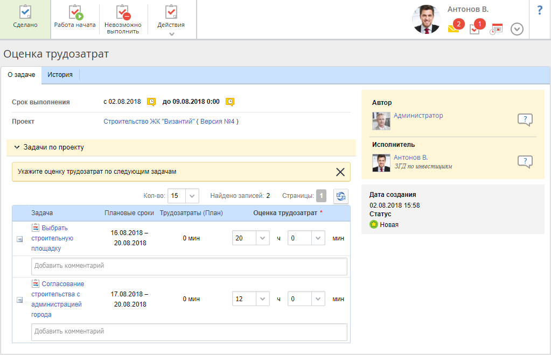Open hours dropdown showing 20
The height and width of the screenshot is (355, 551).
click(262, 238)
